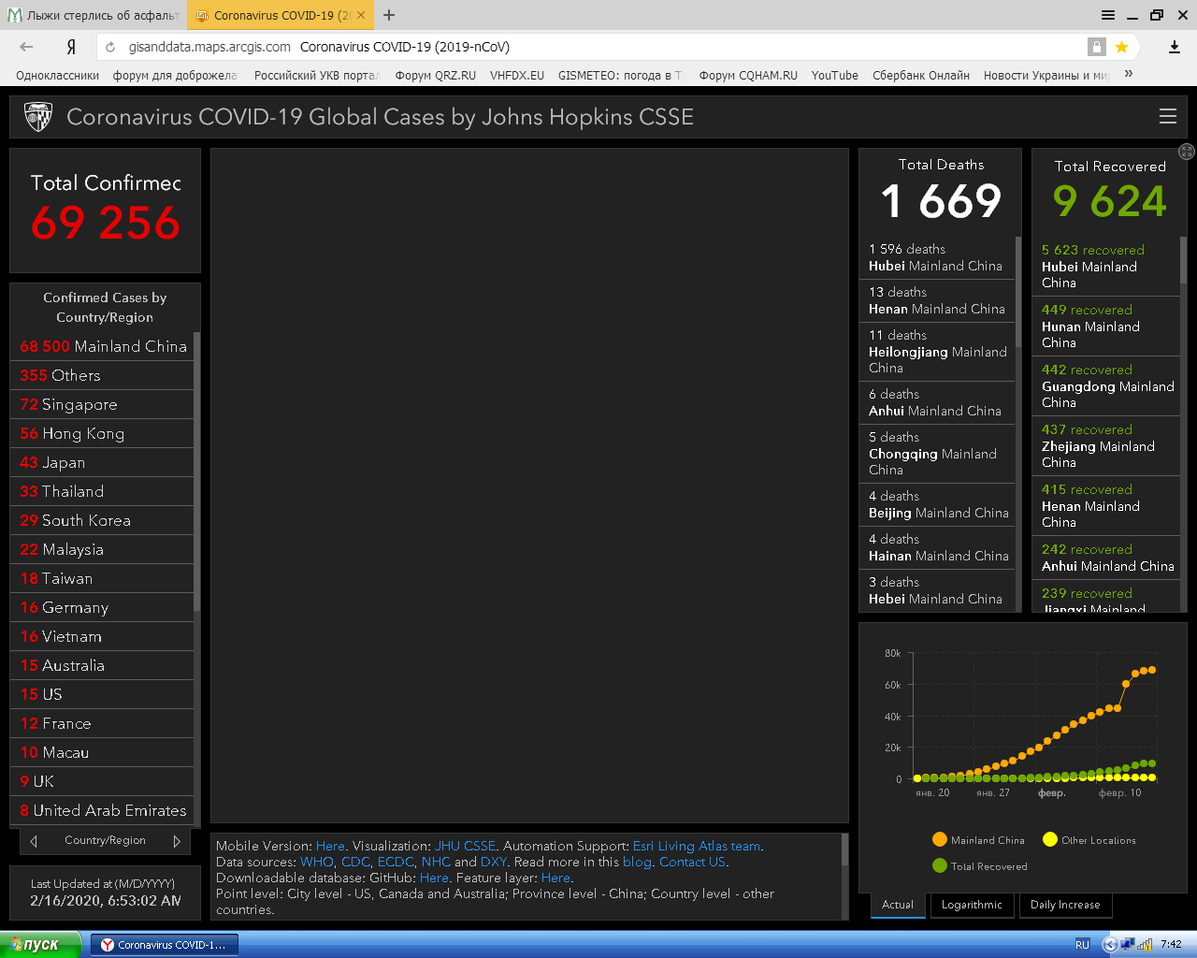Click the info panel scrollbar
1197x958 pixels.
[844, 849]
